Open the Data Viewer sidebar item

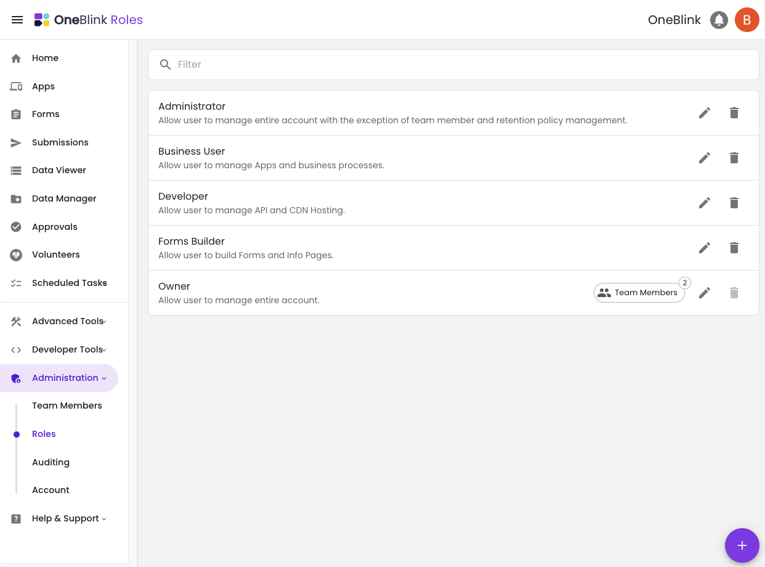59,170
